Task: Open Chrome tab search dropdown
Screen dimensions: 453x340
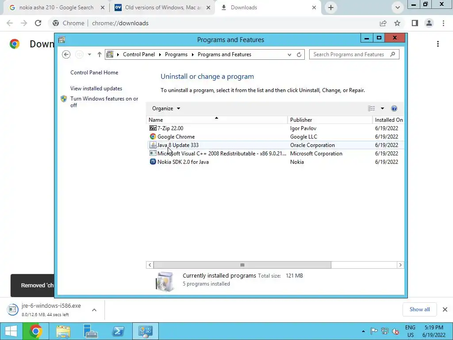Action: click(x=398, y=8)
